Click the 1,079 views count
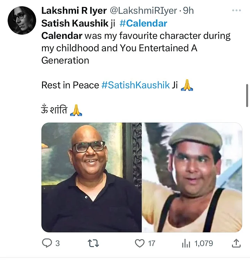 (203, 243)
